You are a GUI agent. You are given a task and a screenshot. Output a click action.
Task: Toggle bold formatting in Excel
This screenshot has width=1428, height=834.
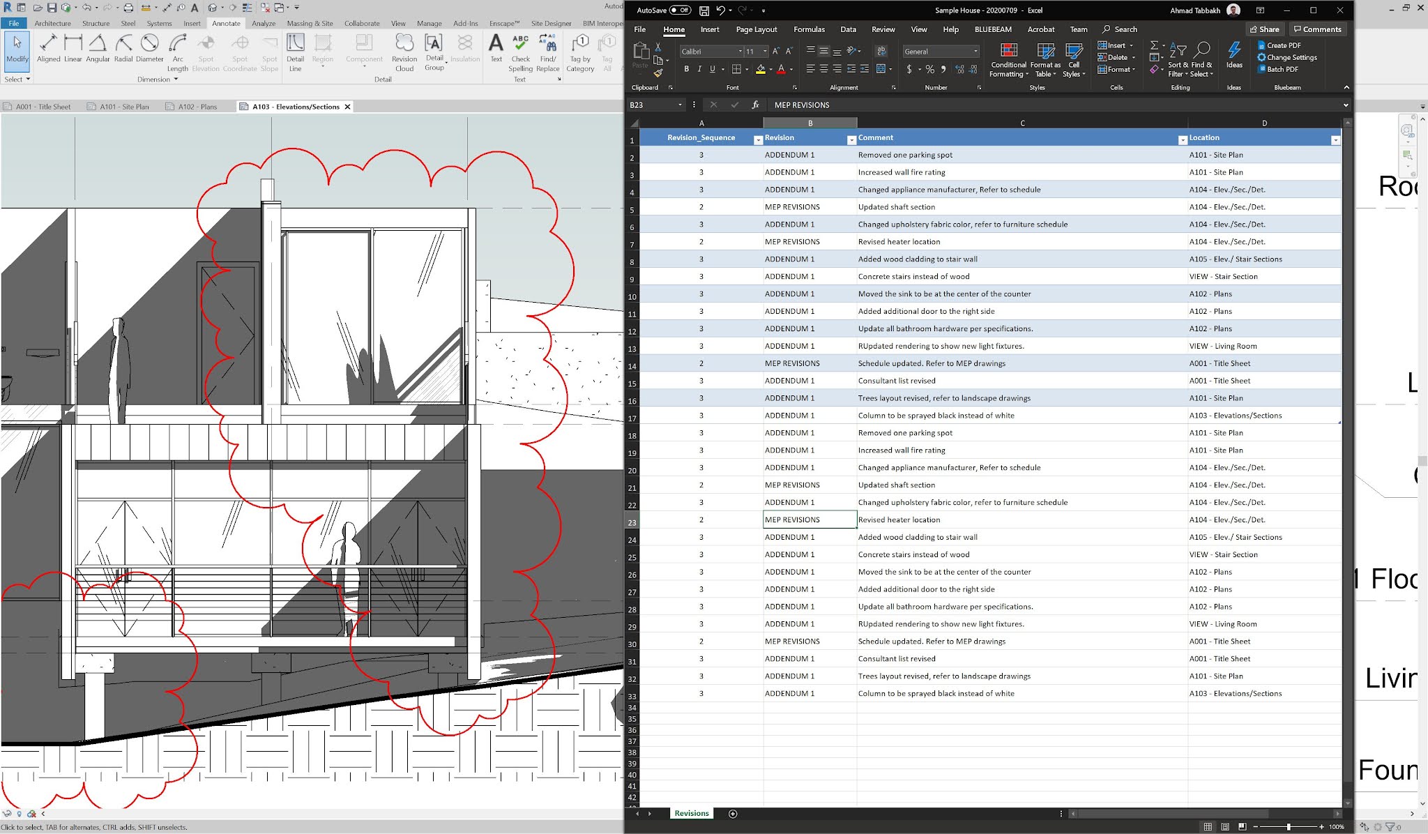686,69
